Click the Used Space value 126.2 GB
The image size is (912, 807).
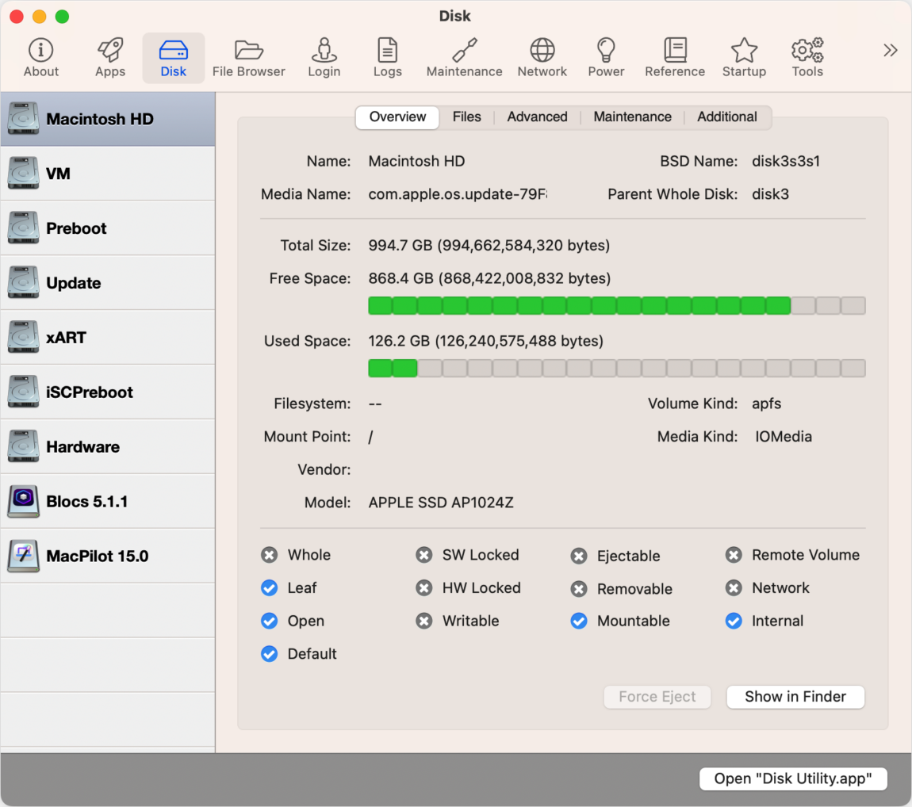coord(485,341)
